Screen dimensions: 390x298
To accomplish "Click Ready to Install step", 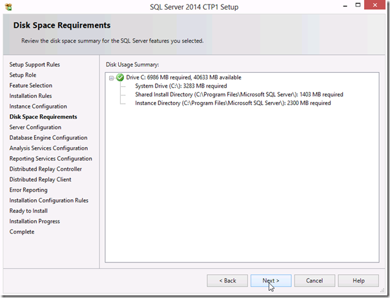I will [x=28, y=211].
